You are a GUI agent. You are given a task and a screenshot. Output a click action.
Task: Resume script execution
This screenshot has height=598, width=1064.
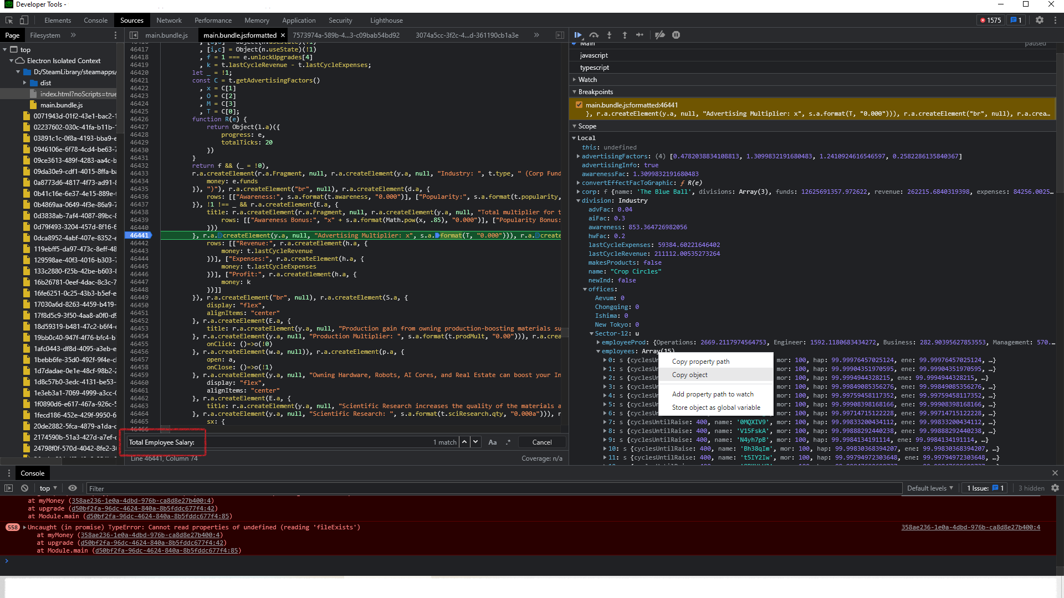578,35
